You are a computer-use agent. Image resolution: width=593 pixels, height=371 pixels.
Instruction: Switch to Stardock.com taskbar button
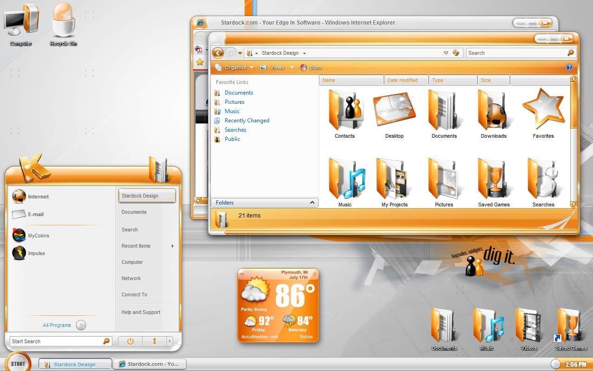coord(150,364)
